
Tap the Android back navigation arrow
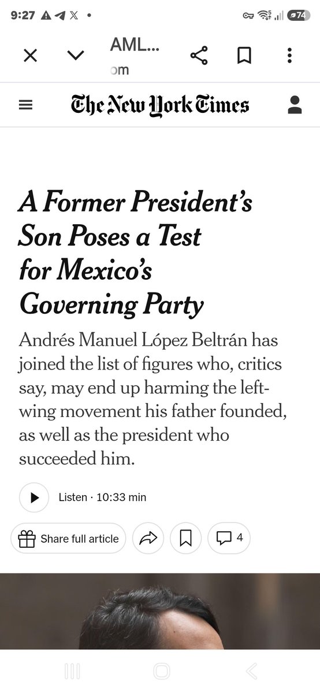click(x=251, y=671)
